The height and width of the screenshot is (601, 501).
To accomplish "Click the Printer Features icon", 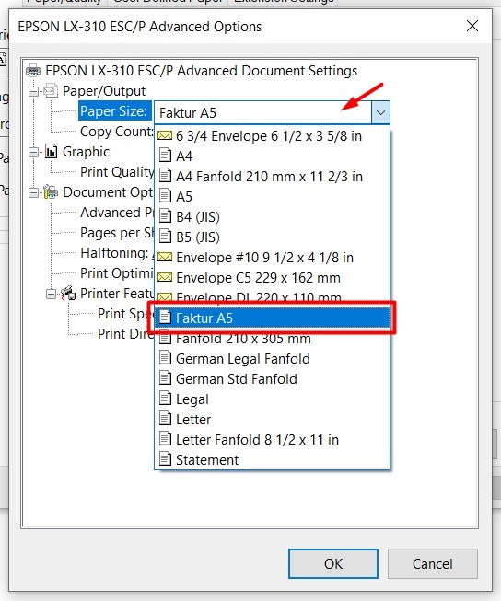I will point(68,294).
